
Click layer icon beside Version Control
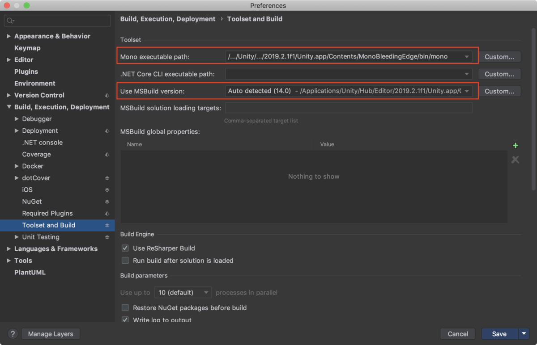point(107,95)
